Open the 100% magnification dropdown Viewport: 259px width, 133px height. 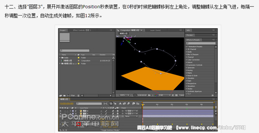(x=124, y=95)
